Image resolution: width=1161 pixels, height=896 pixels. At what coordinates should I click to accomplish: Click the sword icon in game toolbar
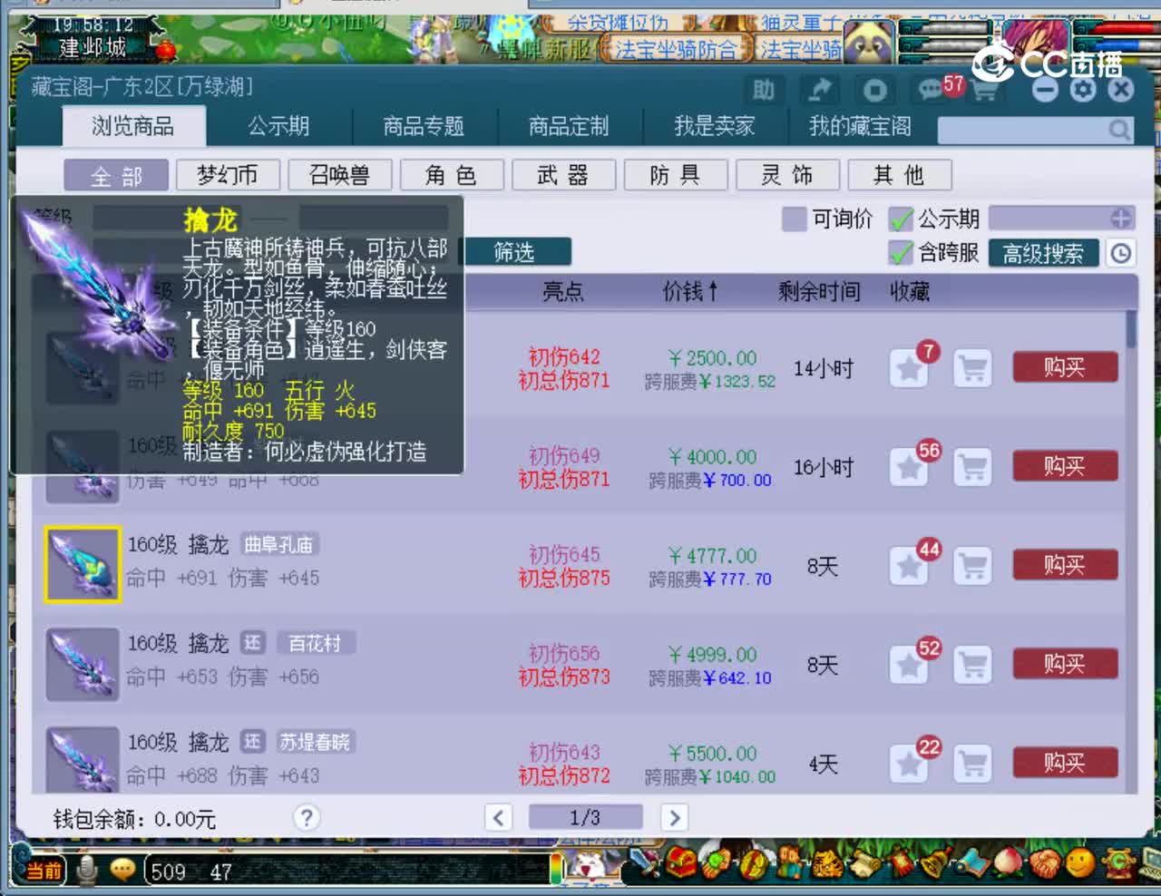tap(643, 862)
